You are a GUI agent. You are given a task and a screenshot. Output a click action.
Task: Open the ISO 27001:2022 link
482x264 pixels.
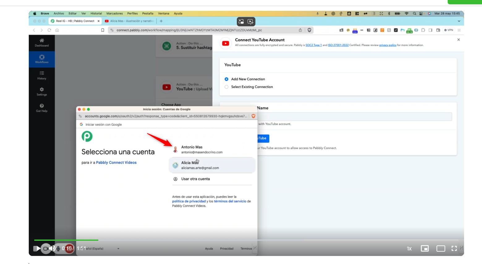point(338,45)
